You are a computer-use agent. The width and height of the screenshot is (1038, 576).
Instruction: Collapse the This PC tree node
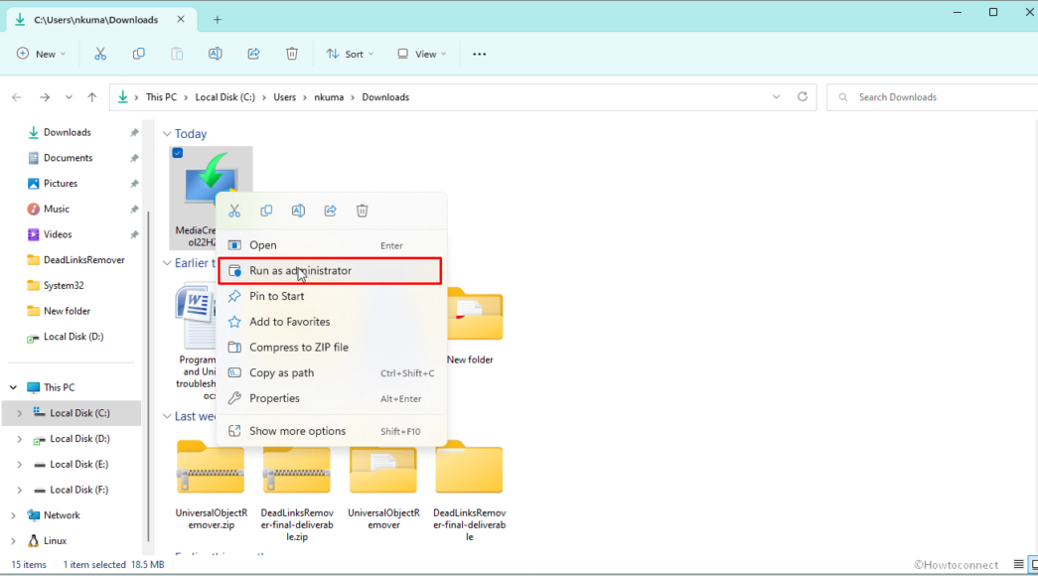pos(13,387)
